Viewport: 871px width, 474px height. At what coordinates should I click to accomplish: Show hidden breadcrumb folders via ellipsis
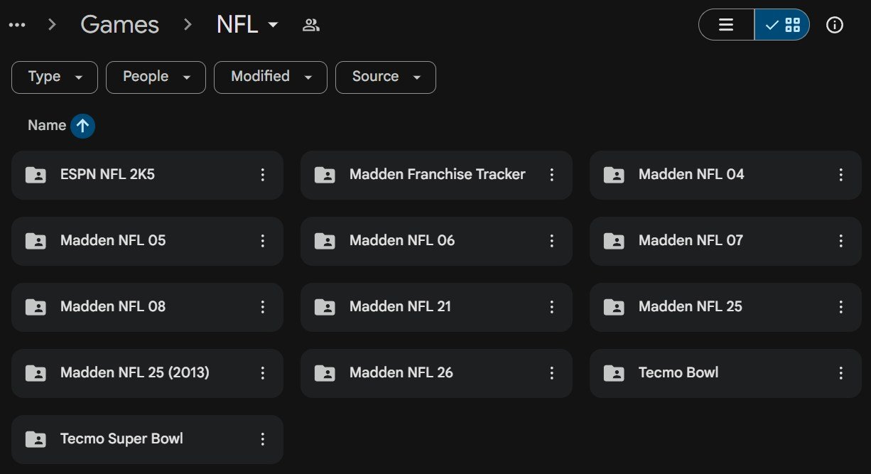click(x=17, y=25)
